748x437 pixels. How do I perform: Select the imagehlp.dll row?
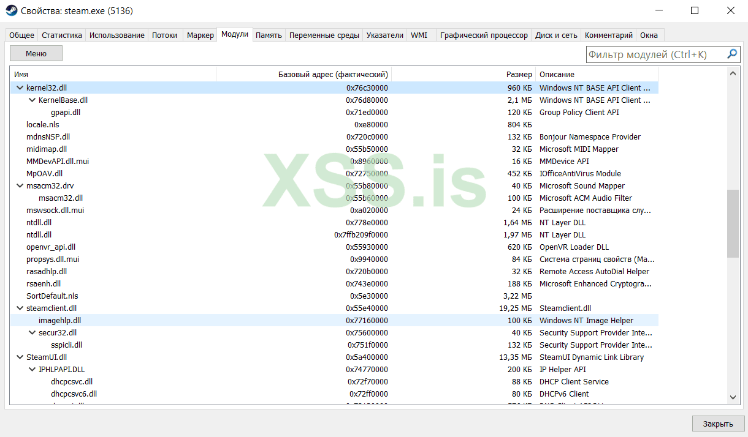coord(334,321)
